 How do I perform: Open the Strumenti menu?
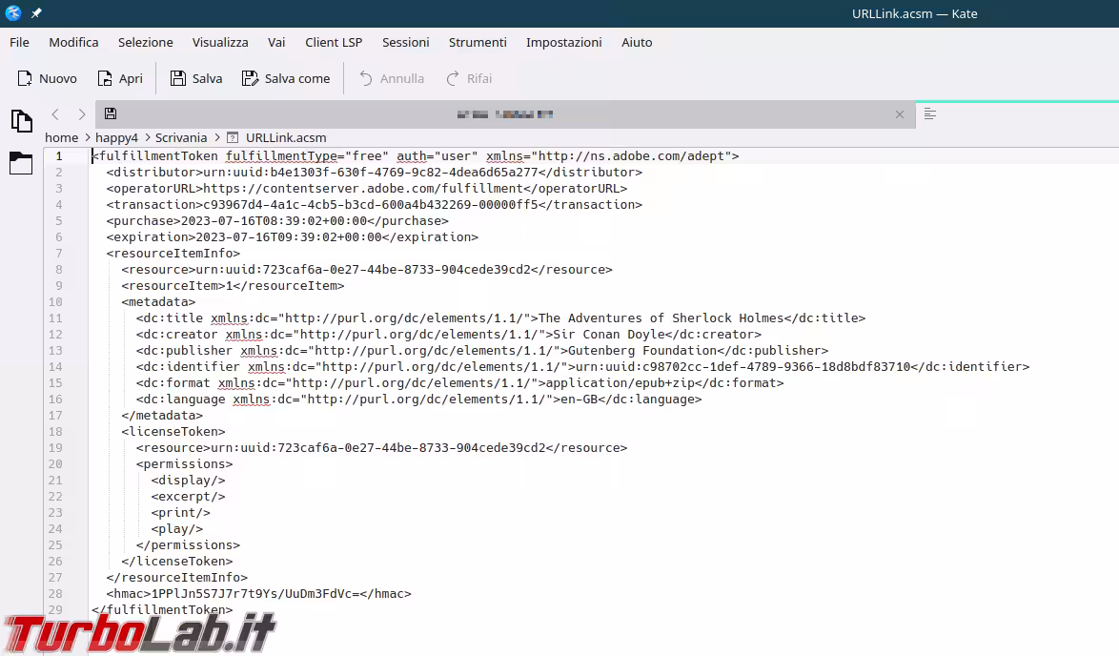tap(478, 42)
